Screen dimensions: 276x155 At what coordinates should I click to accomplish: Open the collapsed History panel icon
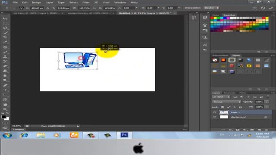tap(194, 18)
